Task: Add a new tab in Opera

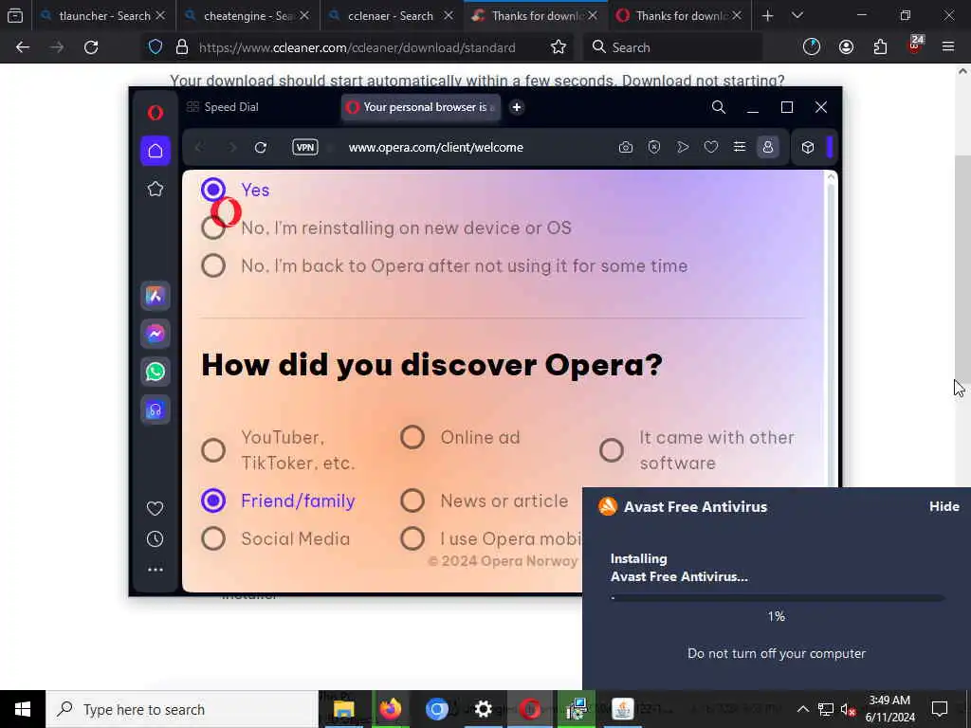Action: pos(517,107)
